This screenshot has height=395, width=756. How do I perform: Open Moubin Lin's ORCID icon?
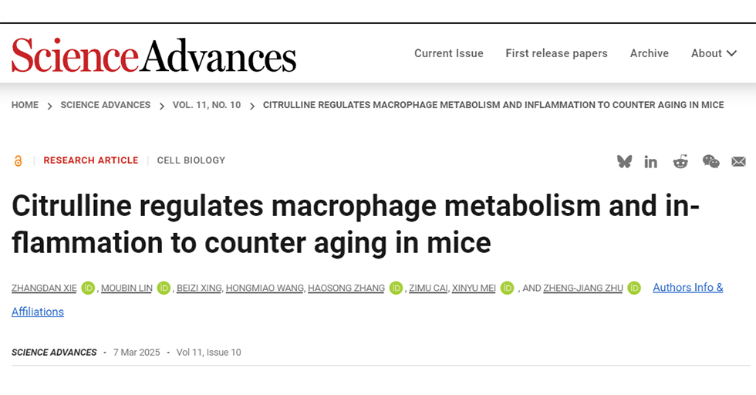[x=164, y=288]
